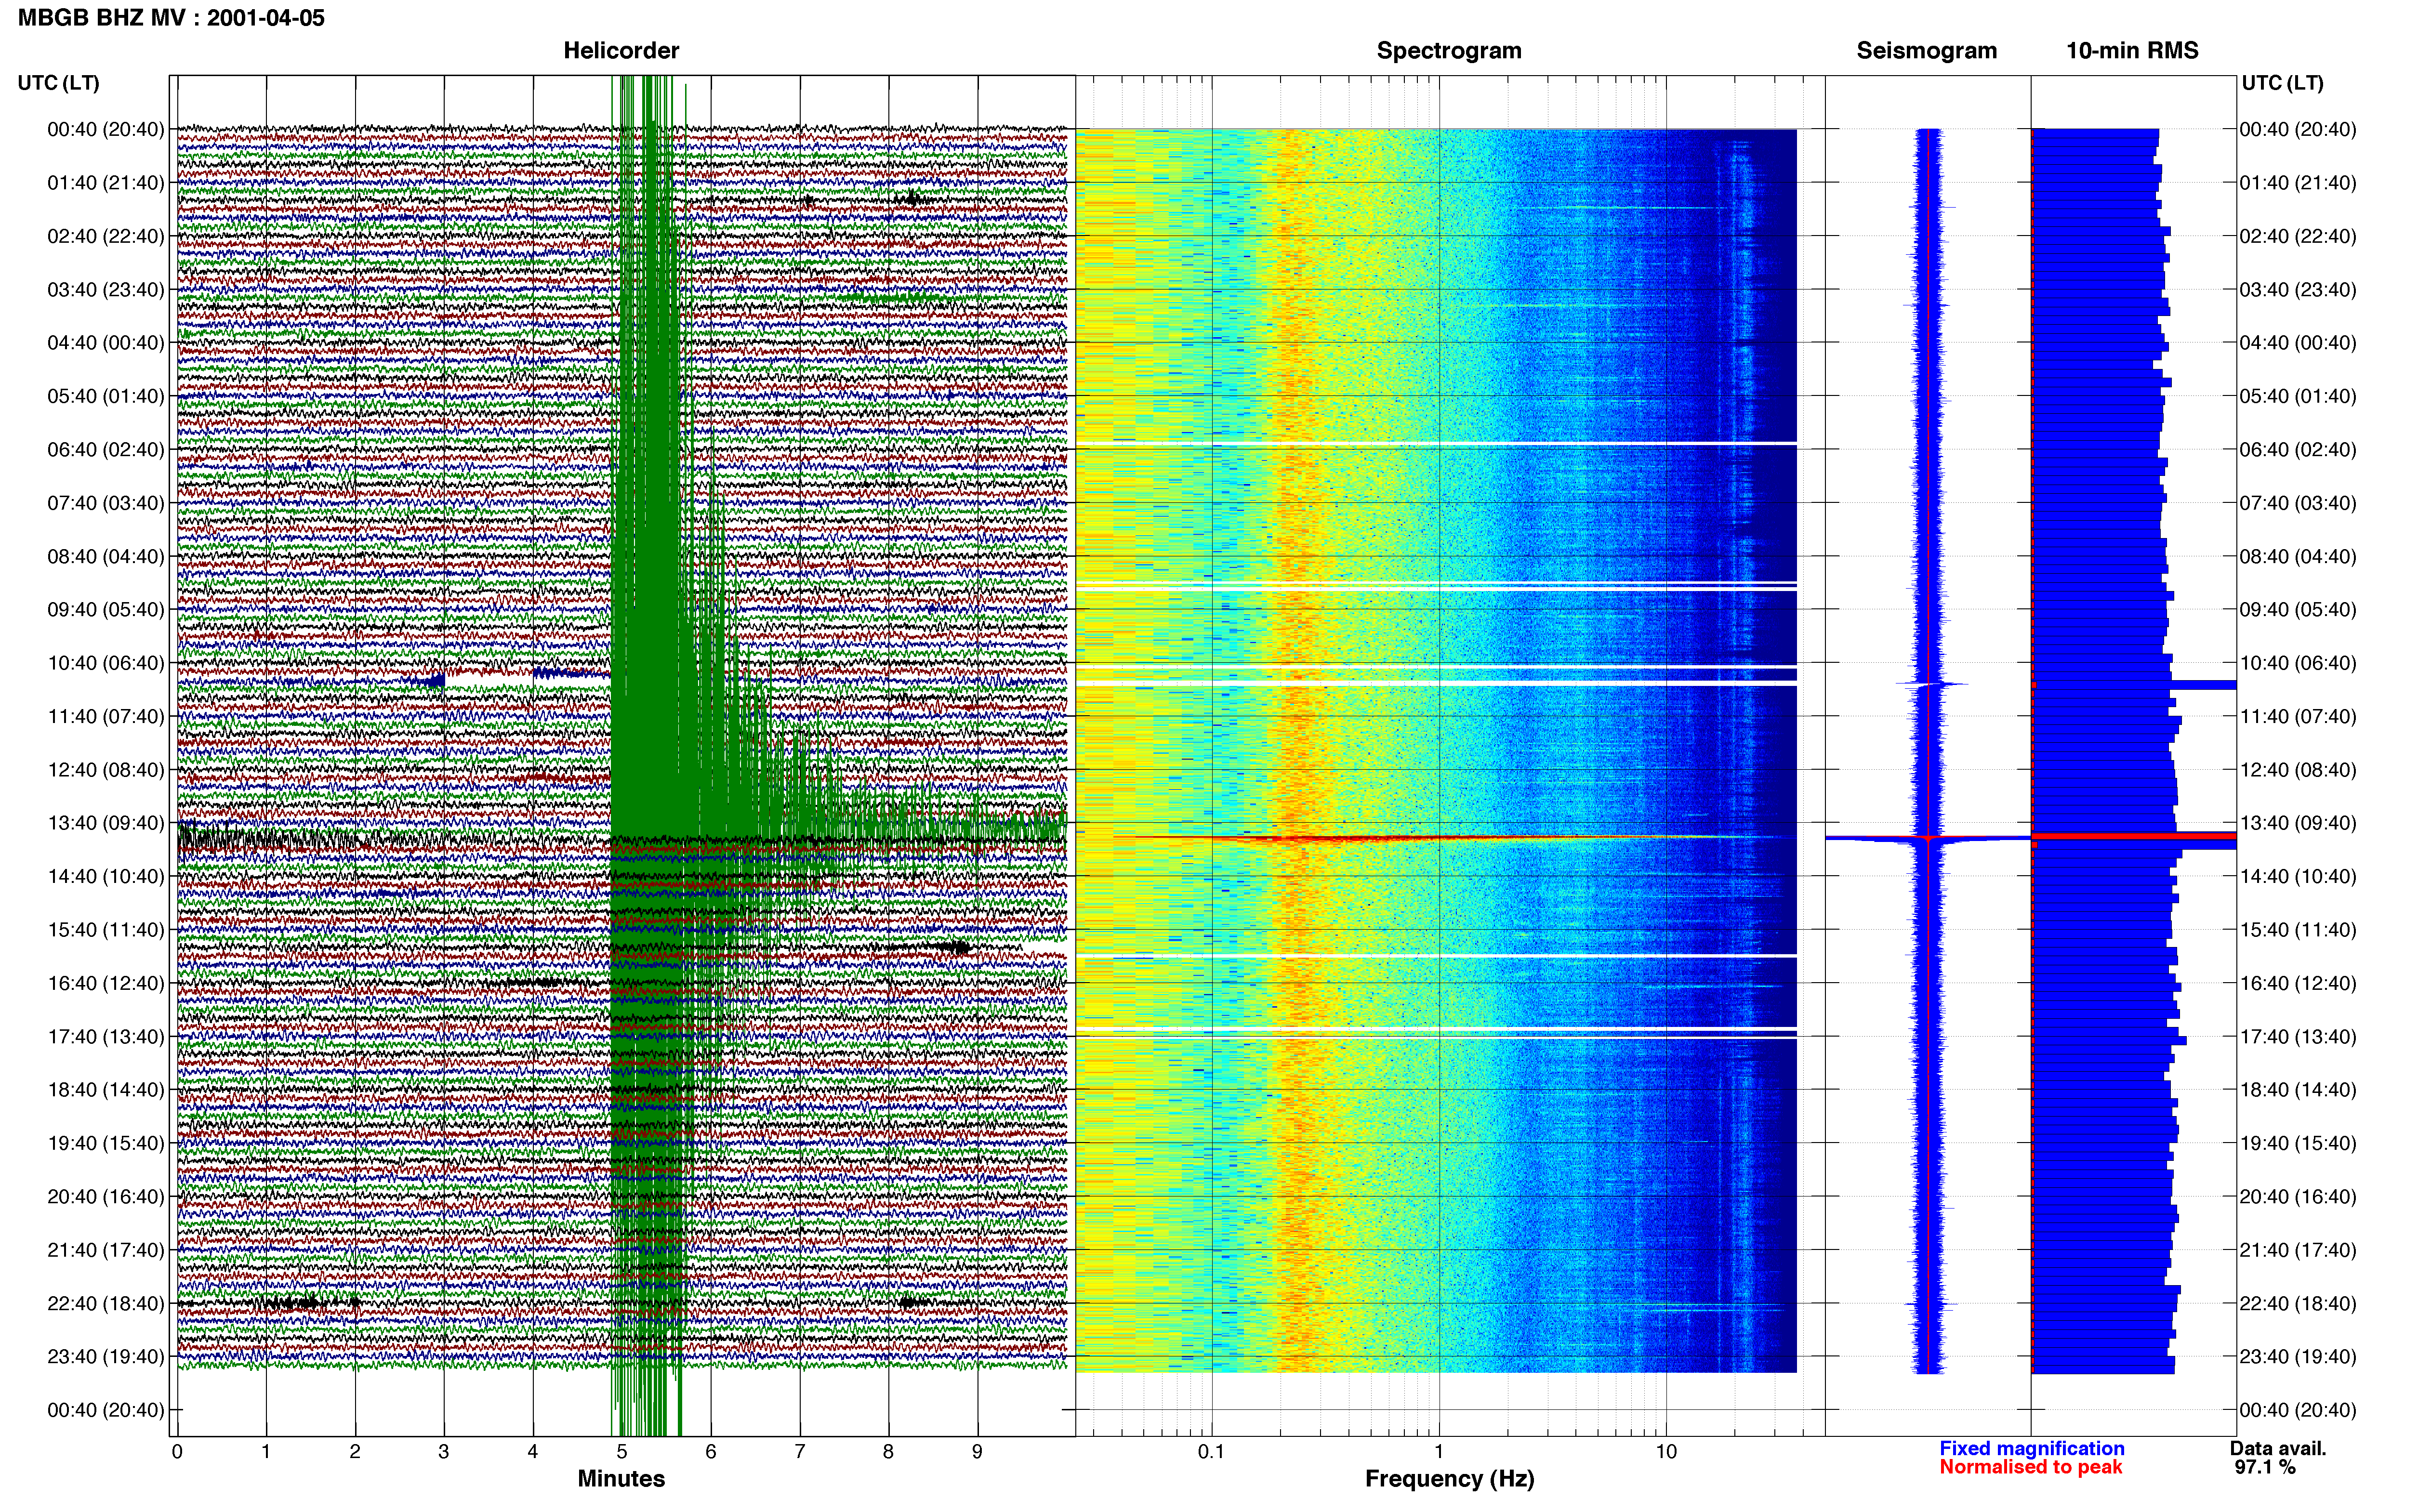
Task: Click the red RMS peak bar near 13:40
Action: pos(2134,836)
